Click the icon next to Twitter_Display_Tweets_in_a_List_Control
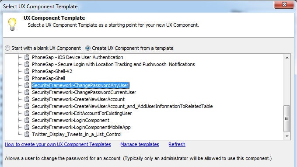Image resolution: width=297 pixels, height=167 pixels. [x=27, y=134]
